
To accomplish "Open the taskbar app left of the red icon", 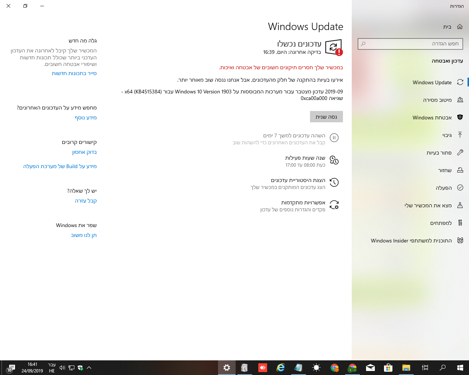I will [x=245, y=368].
